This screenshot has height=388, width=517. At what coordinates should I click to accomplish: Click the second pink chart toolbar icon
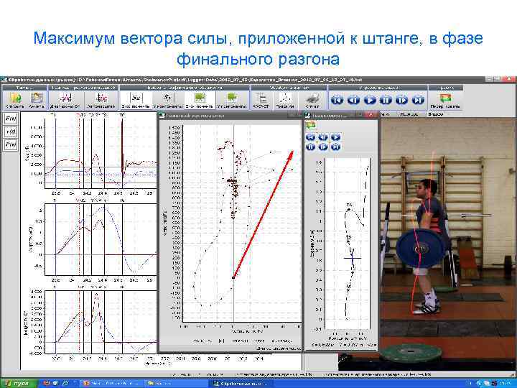click(x=101, y=98)
